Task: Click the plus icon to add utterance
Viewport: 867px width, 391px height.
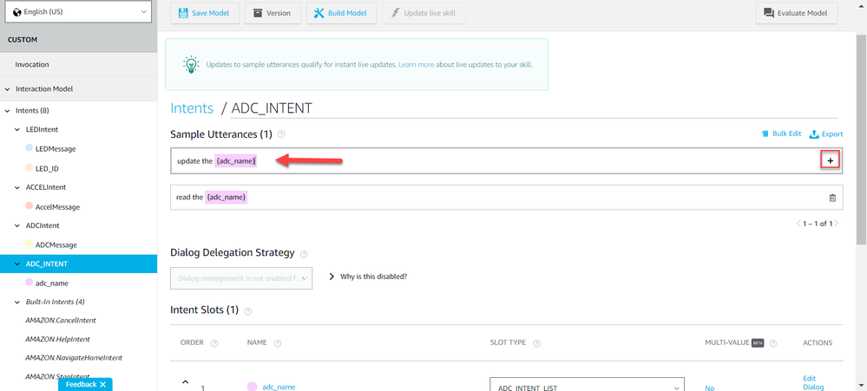Action: point(831,160)
